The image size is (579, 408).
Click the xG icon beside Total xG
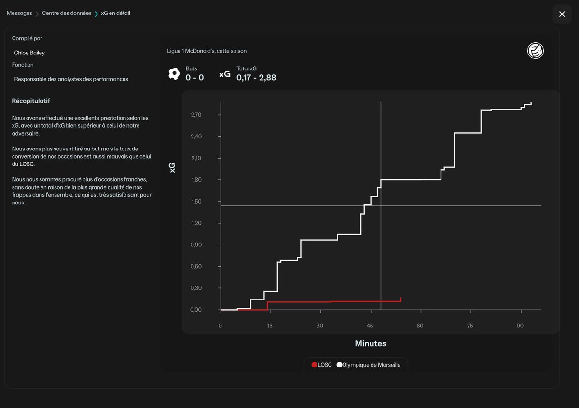225,74
